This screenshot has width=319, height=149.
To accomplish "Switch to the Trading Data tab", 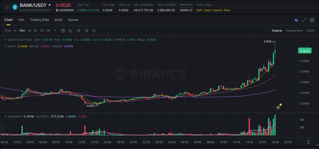I will [39, 20].
